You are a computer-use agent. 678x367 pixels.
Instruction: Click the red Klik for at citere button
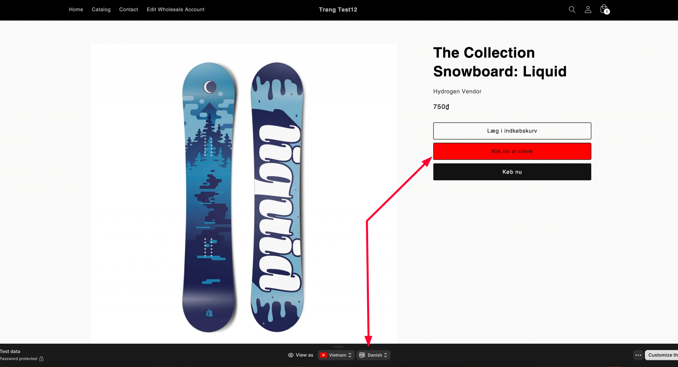click(x=512, y=151)
